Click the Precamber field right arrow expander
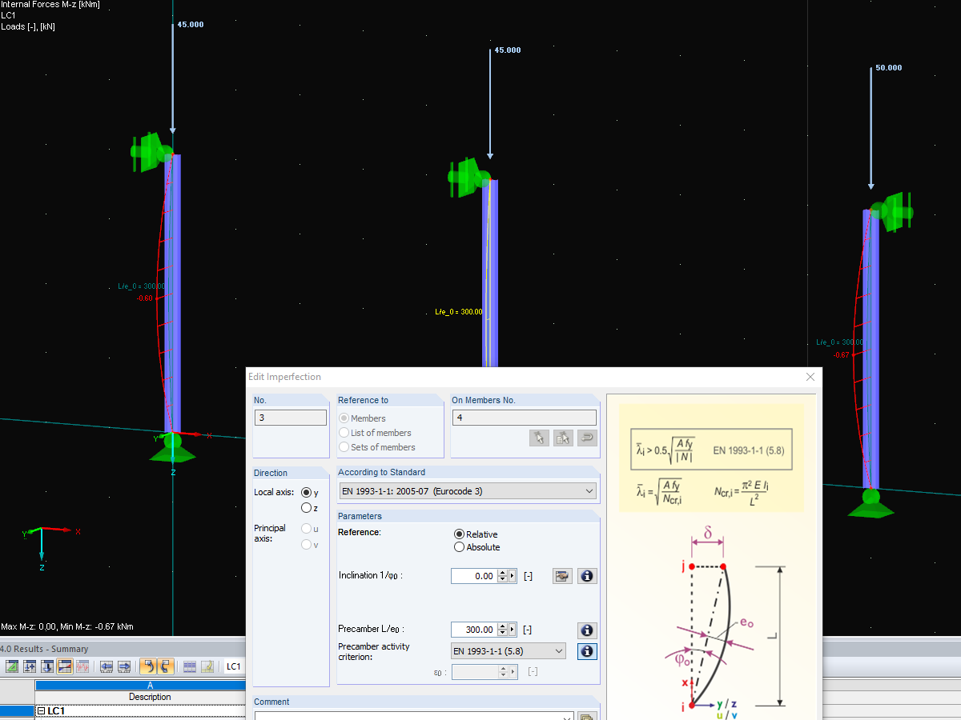This screenshot has height=720, width=961. click(513, 630)
